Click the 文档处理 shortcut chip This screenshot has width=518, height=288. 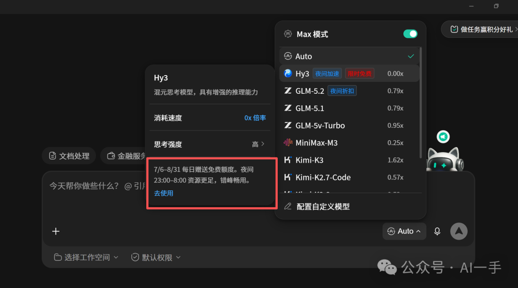click(69, 156)
